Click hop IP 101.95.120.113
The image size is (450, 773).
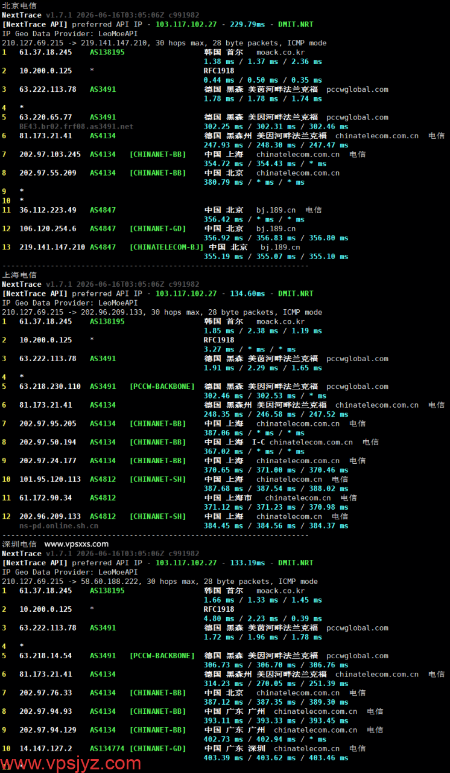click(49, 480)
